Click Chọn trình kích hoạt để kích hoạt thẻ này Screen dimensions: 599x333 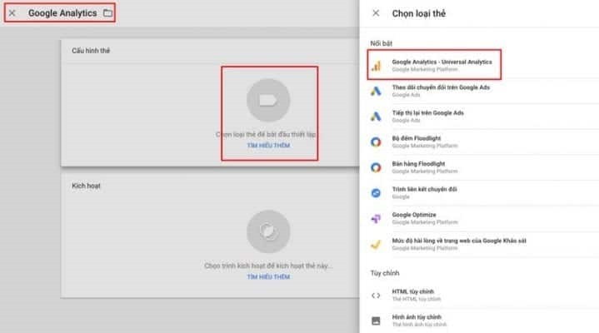pos(268,266)
